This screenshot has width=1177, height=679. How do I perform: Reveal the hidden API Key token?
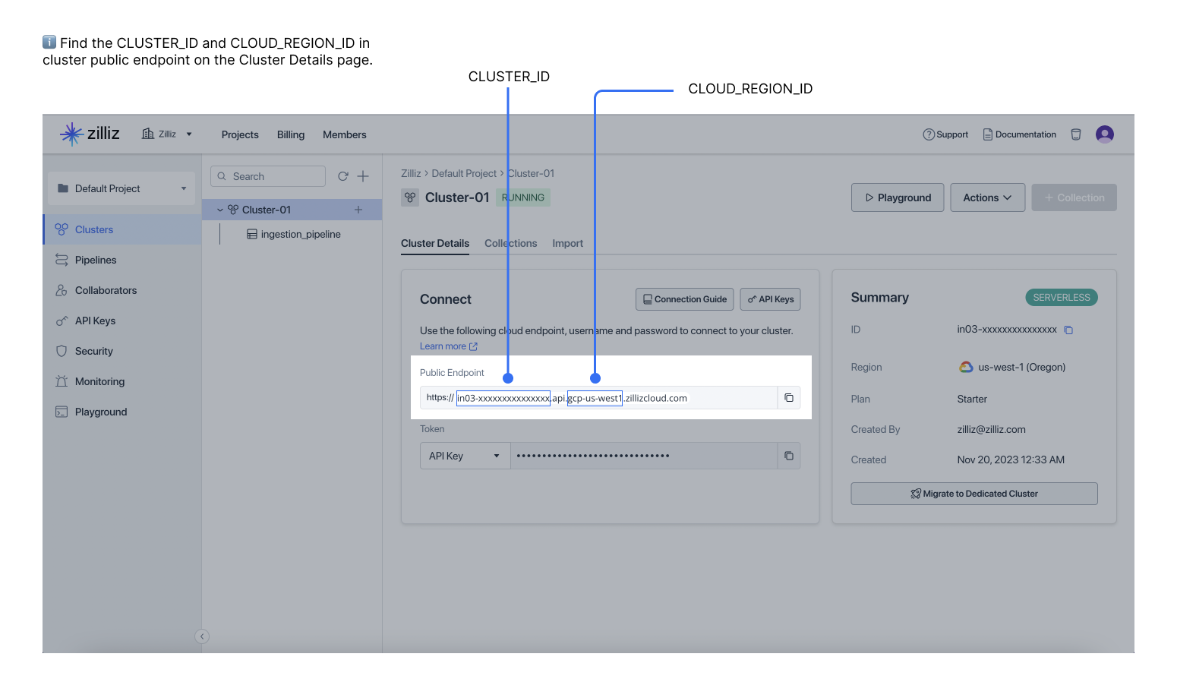tap(592, 455)
